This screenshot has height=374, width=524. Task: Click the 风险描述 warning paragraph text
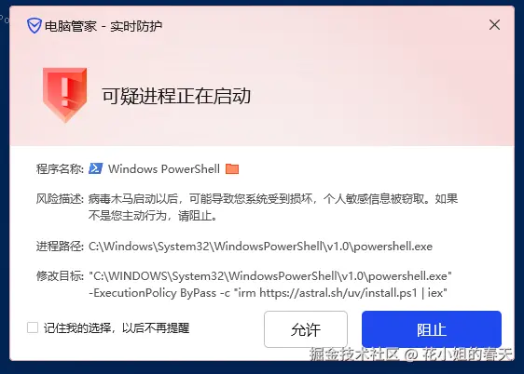coord(273,207)
